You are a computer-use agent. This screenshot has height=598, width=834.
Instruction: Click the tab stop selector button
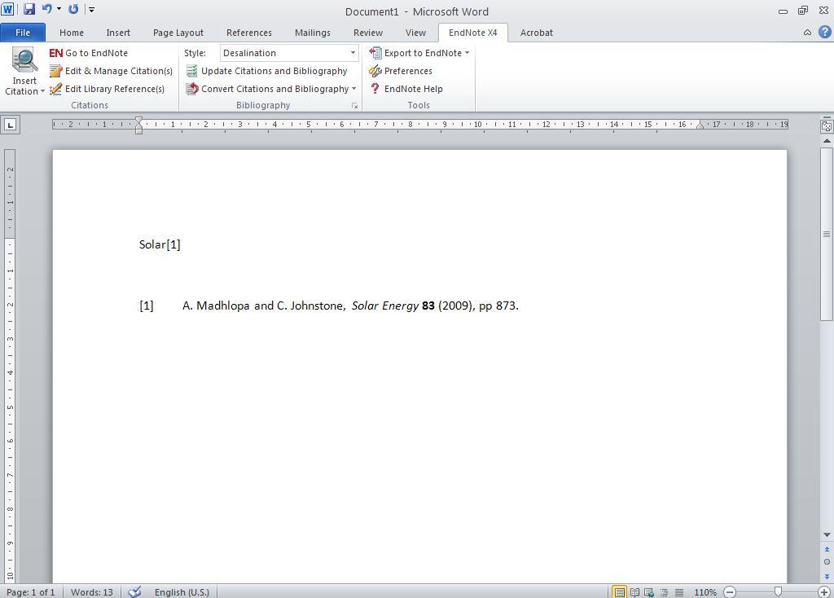tap(10, 125)
